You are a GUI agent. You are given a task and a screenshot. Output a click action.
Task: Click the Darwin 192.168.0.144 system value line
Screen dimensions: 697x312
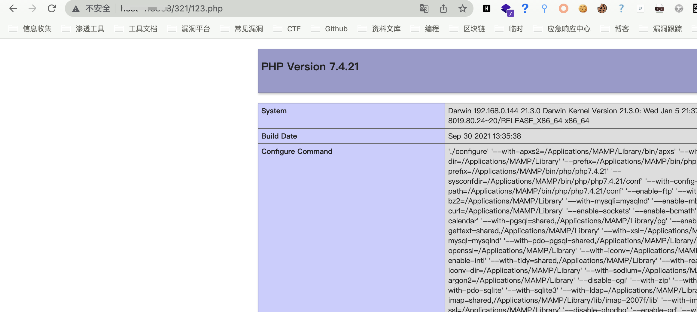click(x=572, y=111)
